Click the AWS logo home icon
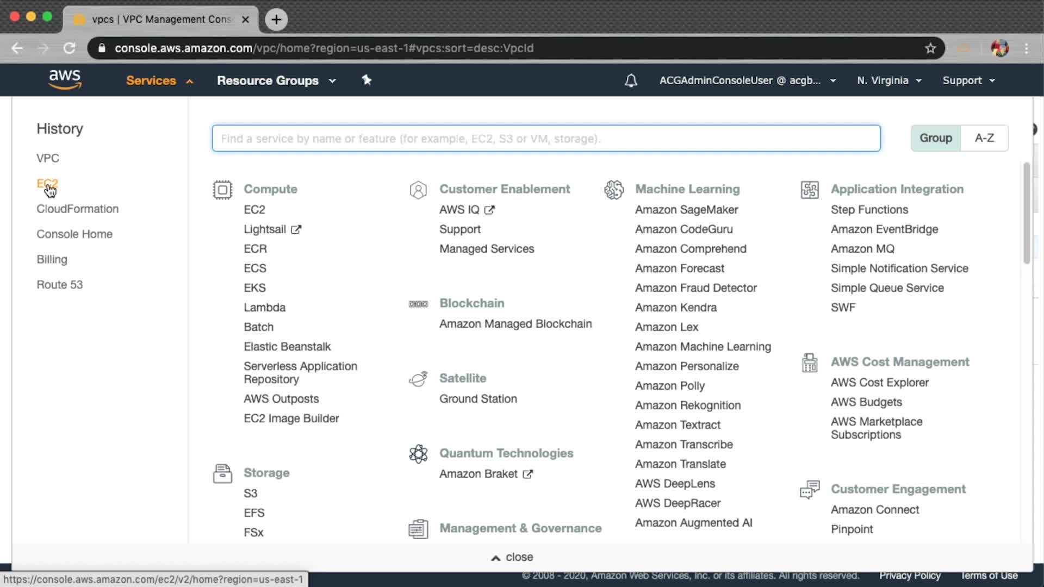Image resolution: width=1044 pixels, height=587 pixels. 65,79
